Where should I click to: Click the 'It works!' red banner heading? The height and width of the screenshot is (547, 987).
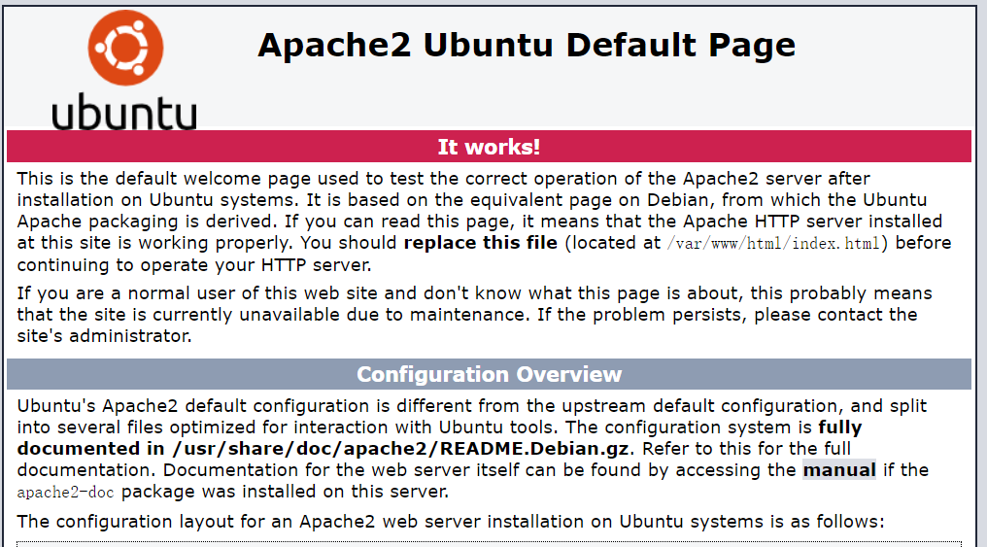click(x=489, y=147)
